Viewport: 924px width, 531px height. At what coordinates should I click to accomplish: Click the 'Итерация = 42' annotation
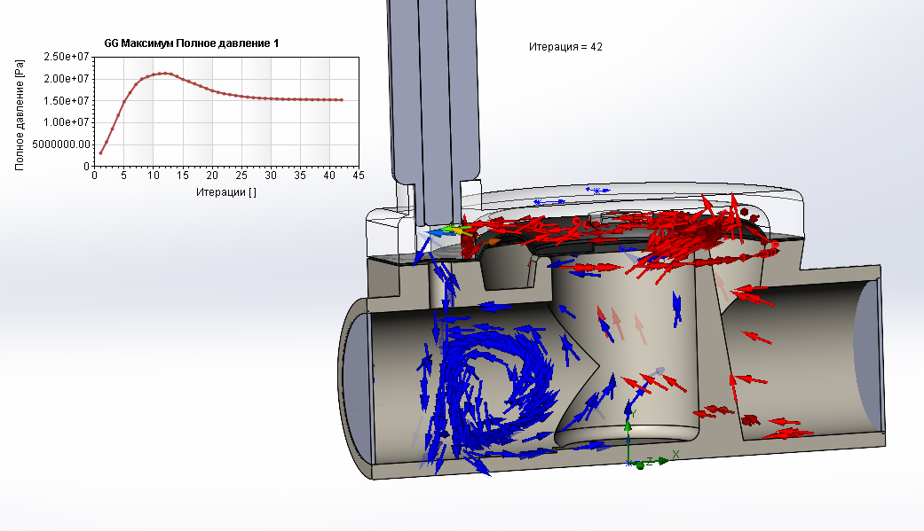coord(565,47)
